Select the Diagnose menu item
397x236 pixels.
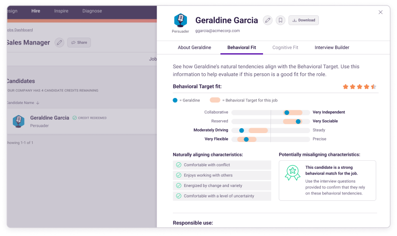pyautogui.click(x=92, y=11)
